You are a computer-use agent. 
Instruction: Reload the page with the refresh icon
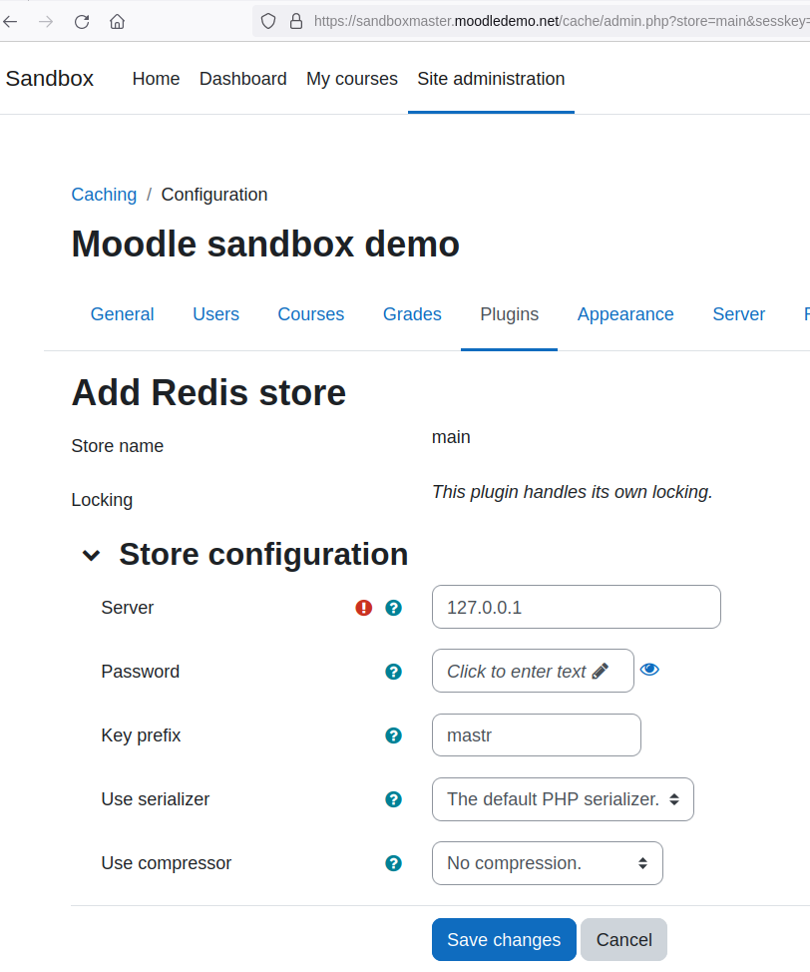click(x=82, y=22)
